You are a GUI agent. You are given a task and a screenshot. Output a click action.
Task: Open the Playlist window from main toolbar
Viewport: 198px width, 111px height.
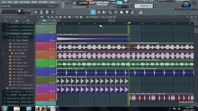[93, 12]
